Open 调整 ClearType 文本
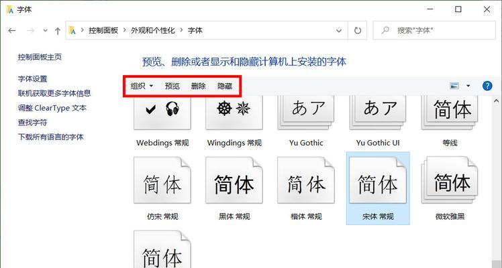Viewport: 502px width, 268px height. point(52,108)
